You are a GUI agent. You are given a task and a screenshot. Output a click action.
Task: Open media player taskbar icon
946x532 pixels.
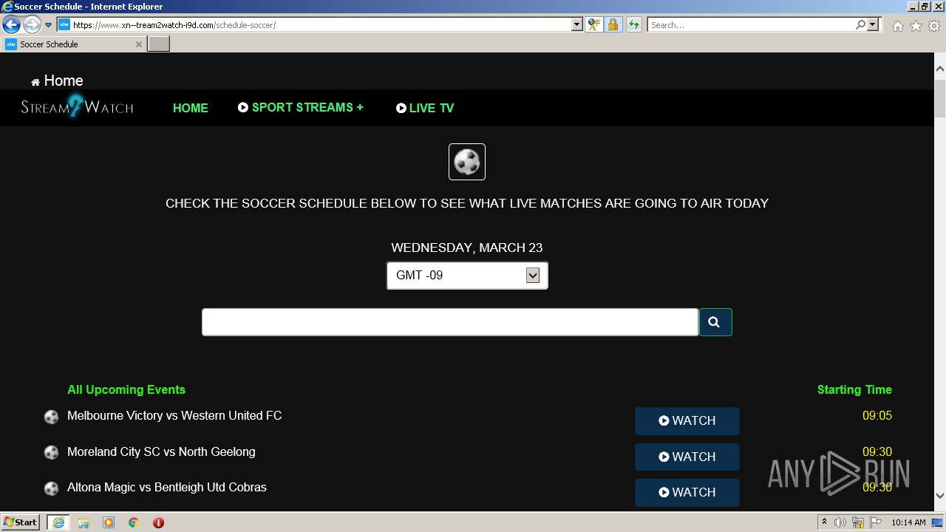pos(109,522)
